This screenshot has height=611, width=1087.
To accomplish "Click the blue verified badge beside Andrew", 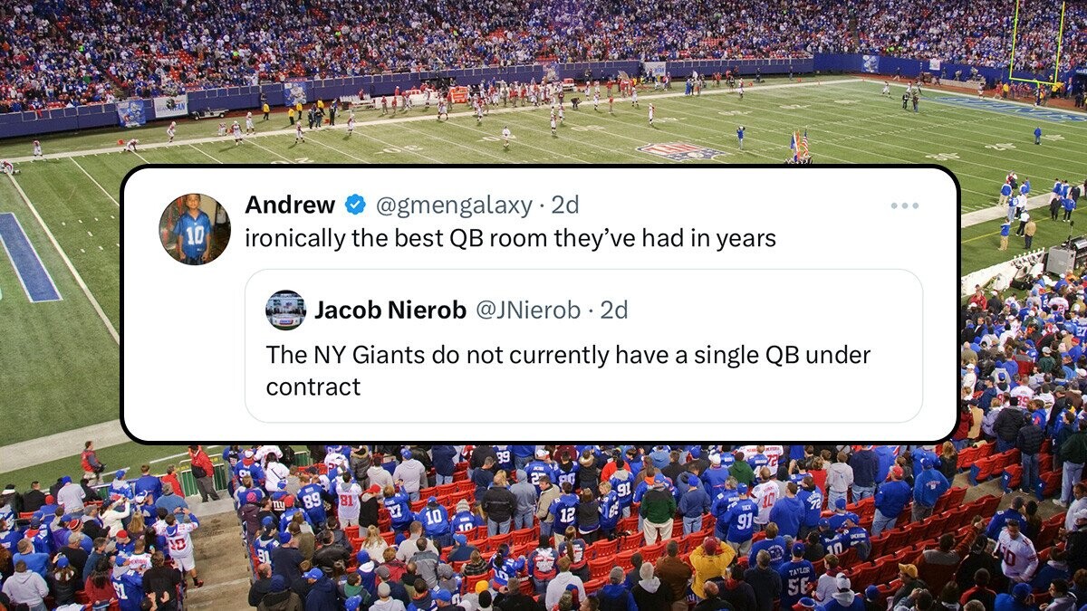I will (355, 205).
